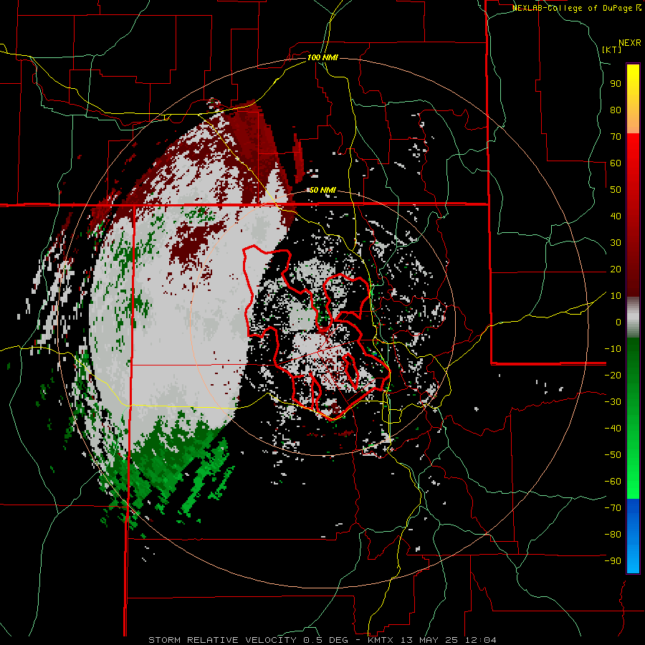Click the 90 value on the velocity scale

click(x=616, y=84)
